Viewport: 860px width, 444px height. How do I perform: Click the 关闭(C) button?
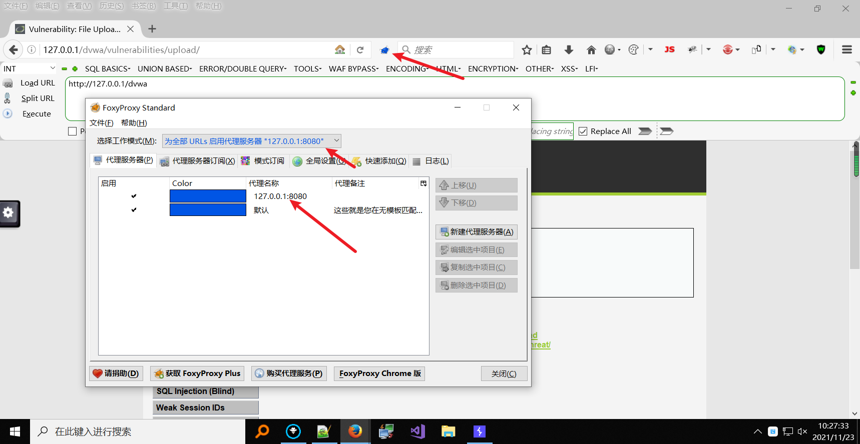(504, 373)
